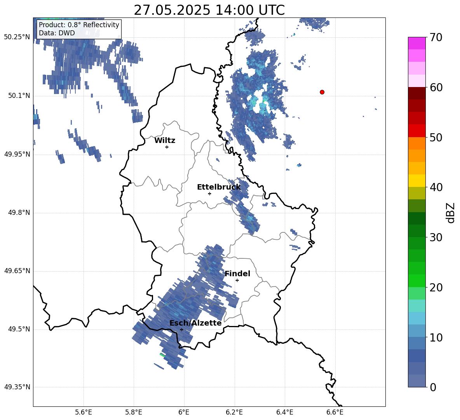Click the yellow color band at 40

point(417,181)
